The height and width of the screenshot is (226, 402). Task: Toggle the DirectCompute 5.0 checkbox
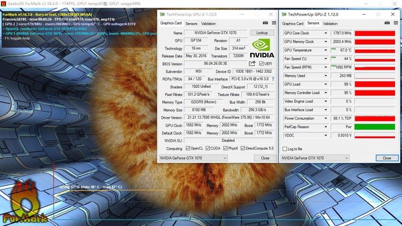(x=243, y=148)
